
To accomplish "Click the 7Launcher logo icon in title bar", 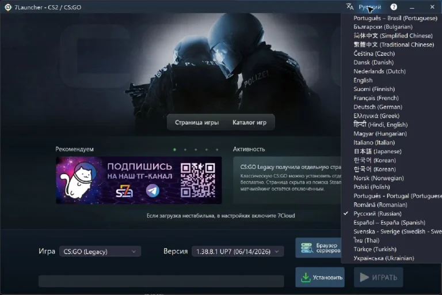I will (8, 7).
